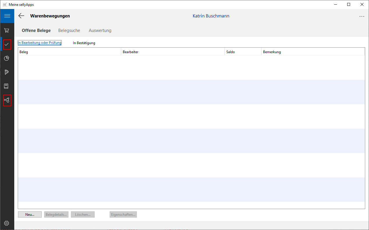Select the Offene Belege tab

coord(36,30)
